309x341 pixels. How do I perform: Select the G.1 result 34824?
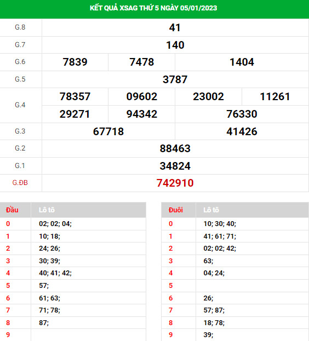coord(175,166)
